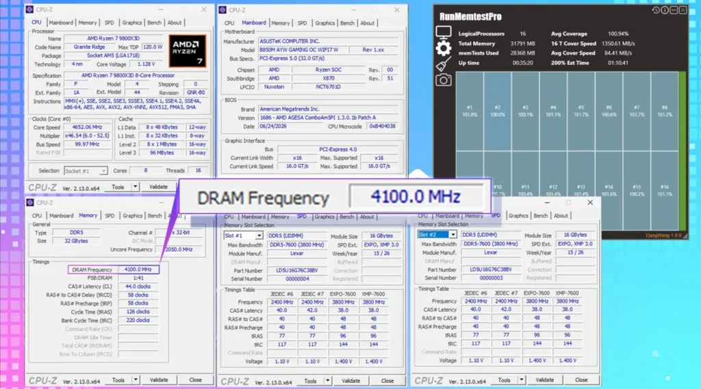Screen dimensions: 701x389
Task: Open About tab in Slot #2 SPD window
Action: [561, 216]
